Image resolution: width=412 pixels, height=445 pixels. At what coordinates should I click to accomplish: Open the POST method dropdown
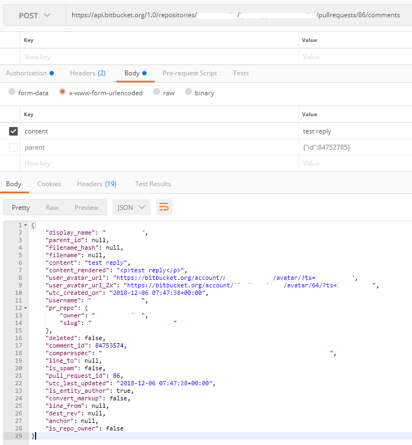[x=34, y=15]
